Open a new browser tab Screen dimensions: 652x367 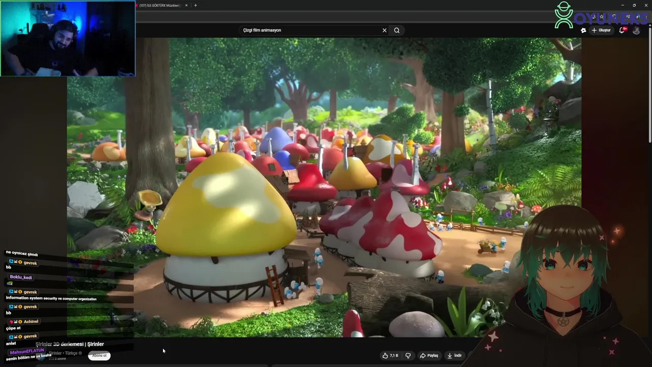pos(196,5)
